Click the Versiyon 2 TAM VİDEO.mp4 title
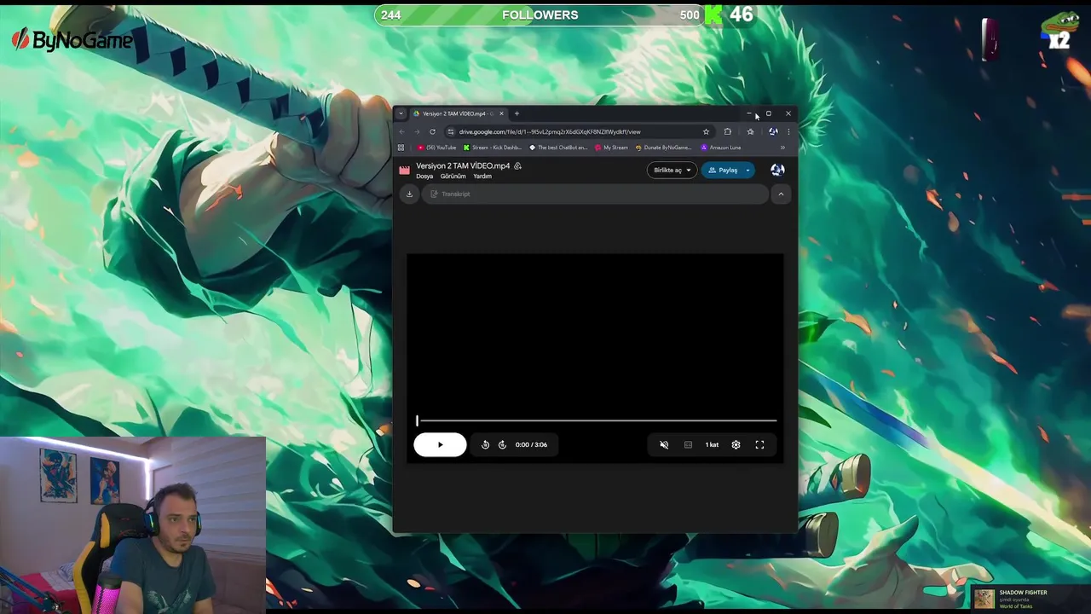This screenshot has width=1091, height=614. tap(463, 166)
